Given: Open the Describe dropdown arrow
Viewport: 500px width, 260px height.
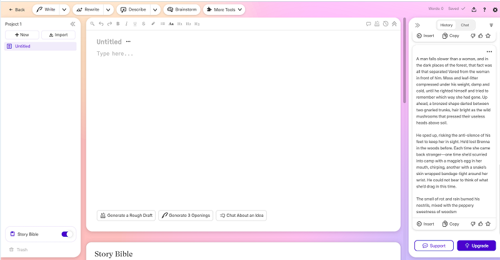Looking at the screenshot, I should (155, 9).
